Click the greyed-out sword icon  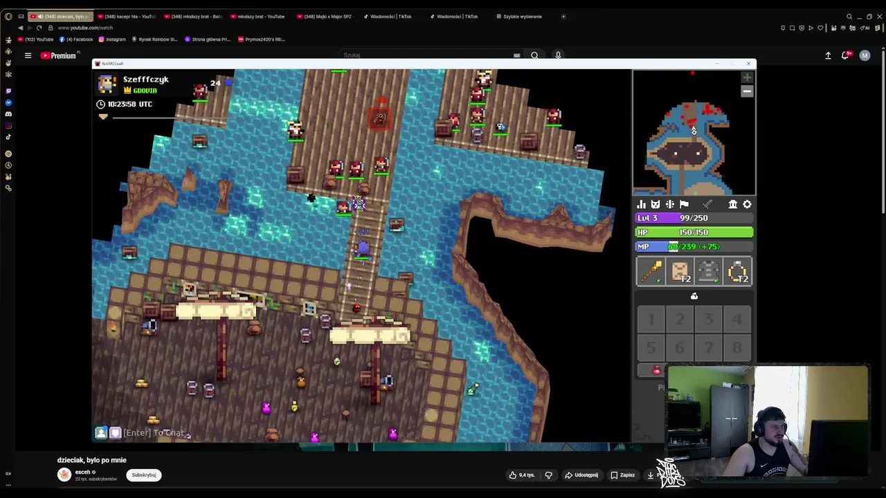(x=707, y=204)
